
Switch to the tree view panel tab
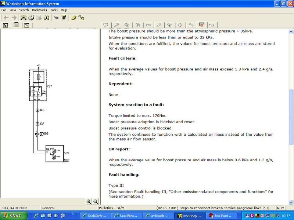(5, 25)
